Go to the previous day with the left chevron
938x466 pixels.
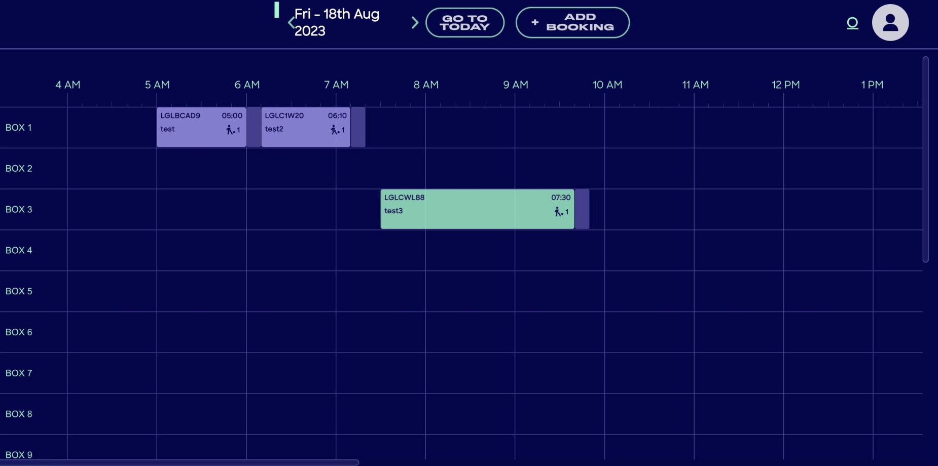tap(291, 23)
